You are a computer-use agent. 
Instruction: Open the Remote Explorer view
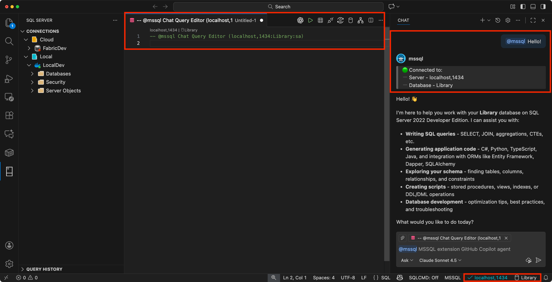click(9, 97)
